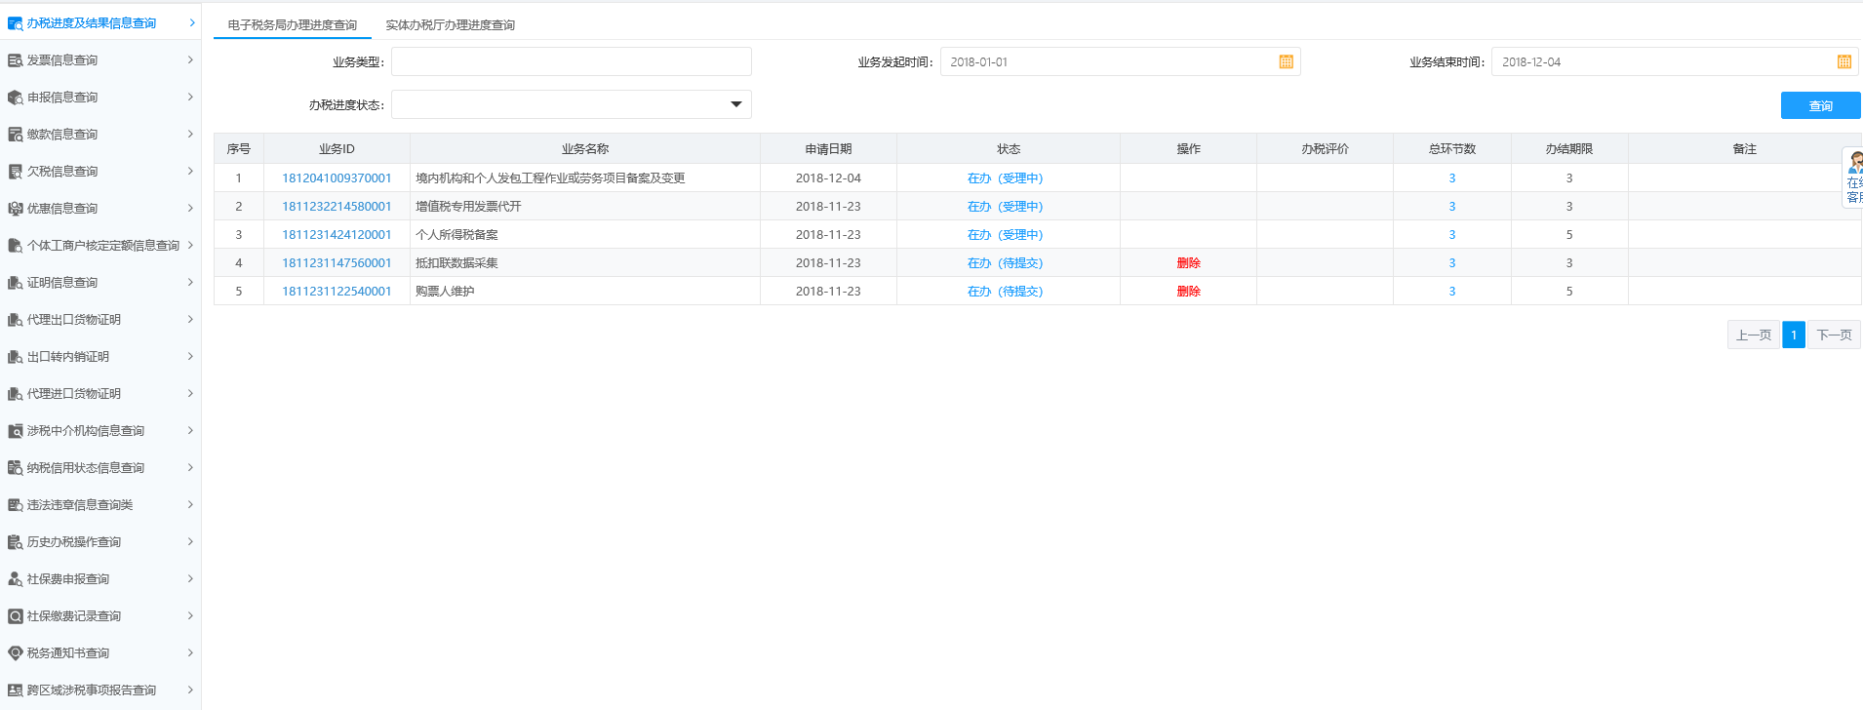Open business ID 1812041009370001
The width and height of the screenshot is (1863, 710).
337,178
